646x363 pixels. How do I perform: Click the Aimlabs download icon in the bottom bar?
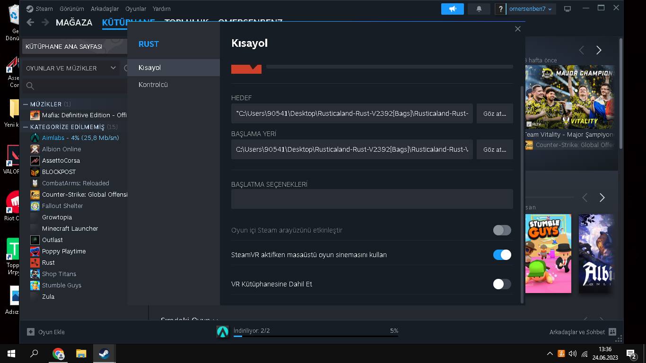coord(223,332)
